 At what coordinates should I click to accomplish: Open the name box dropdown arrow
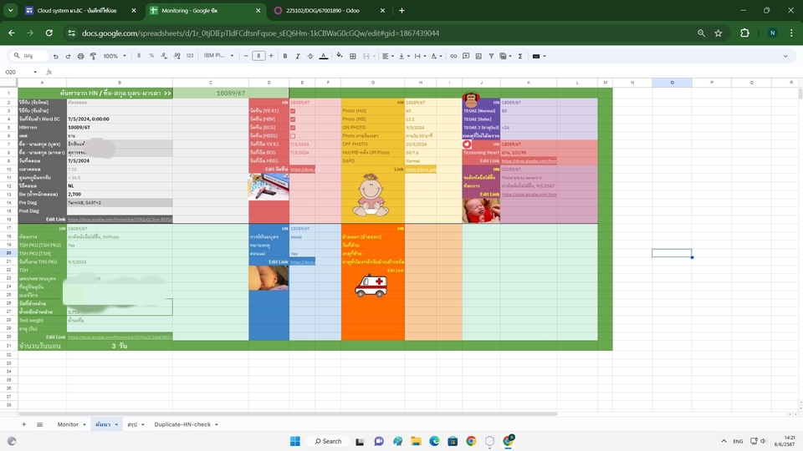point(35,72)
